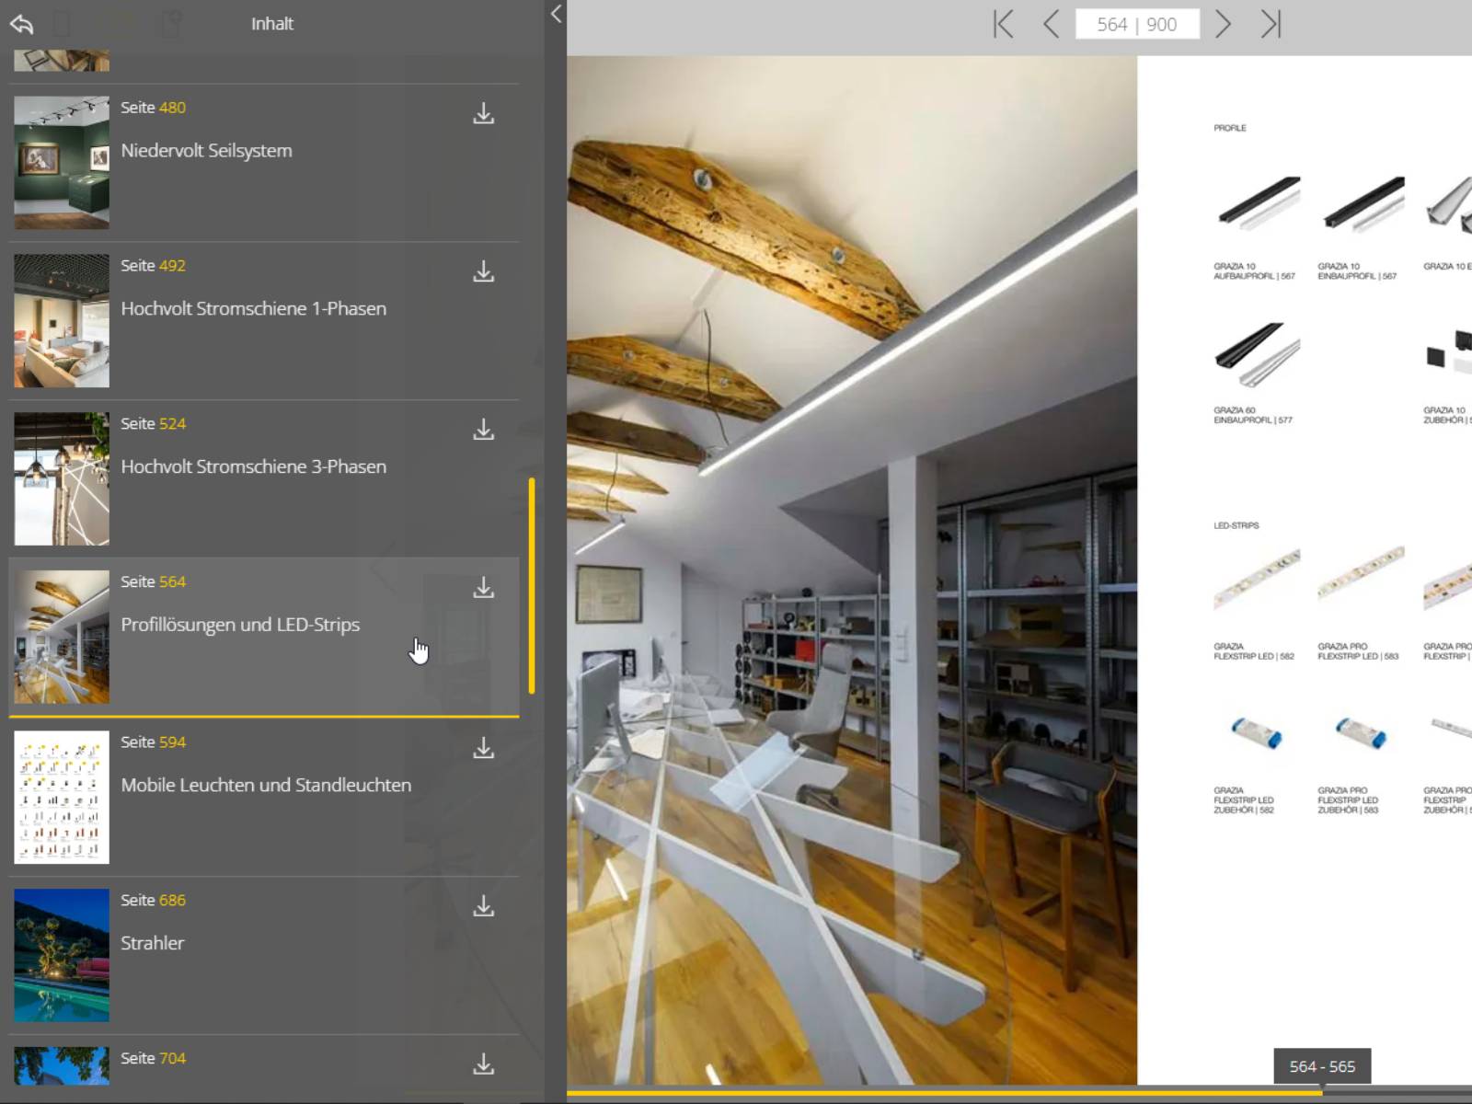
Task: Jump to the last catalog page
Action: (x=1271, y=24)
